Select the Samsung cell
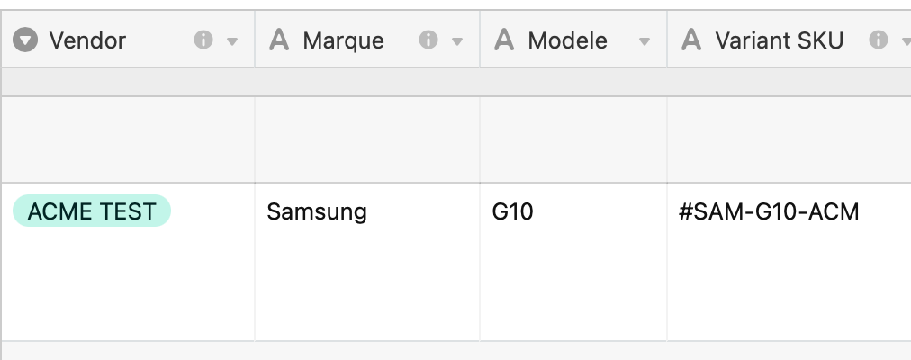The image size is (911, 360). point(367,262)
